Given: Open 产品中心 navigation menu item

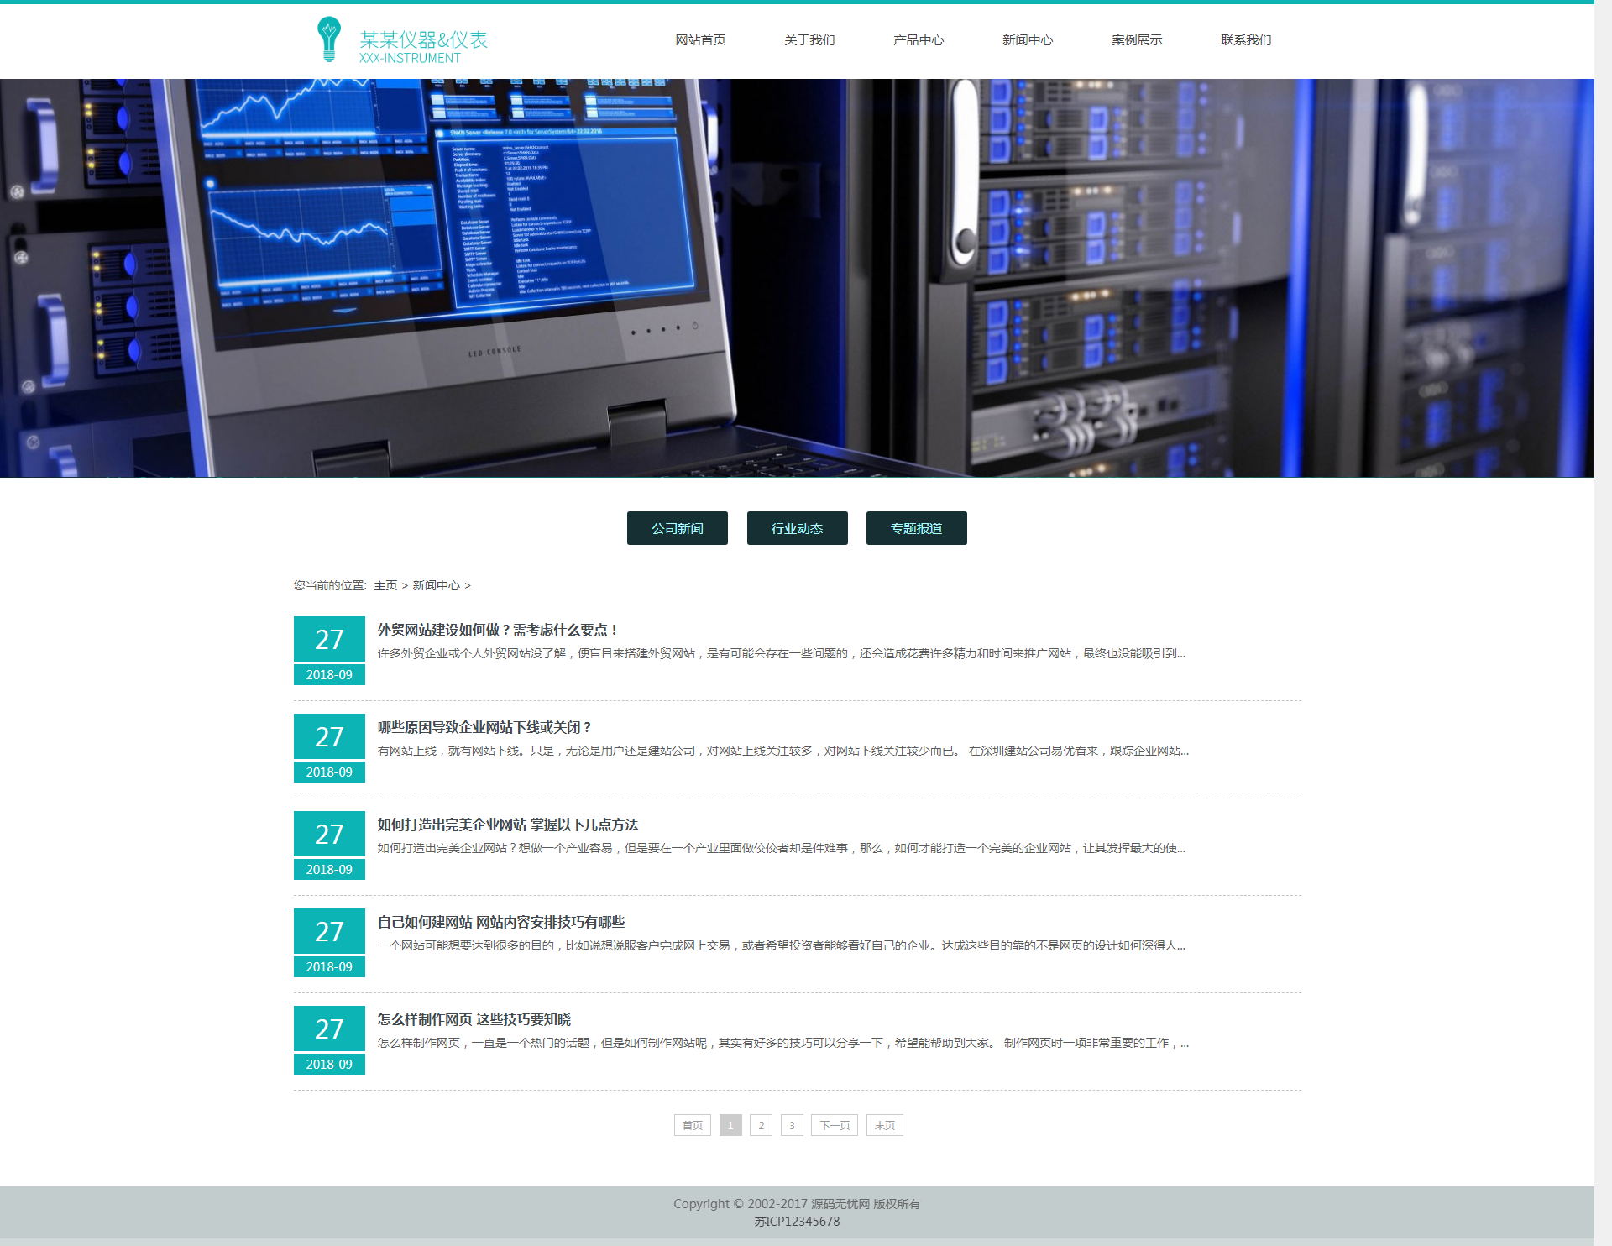Looking at the screenshot, I should [918, 39].
